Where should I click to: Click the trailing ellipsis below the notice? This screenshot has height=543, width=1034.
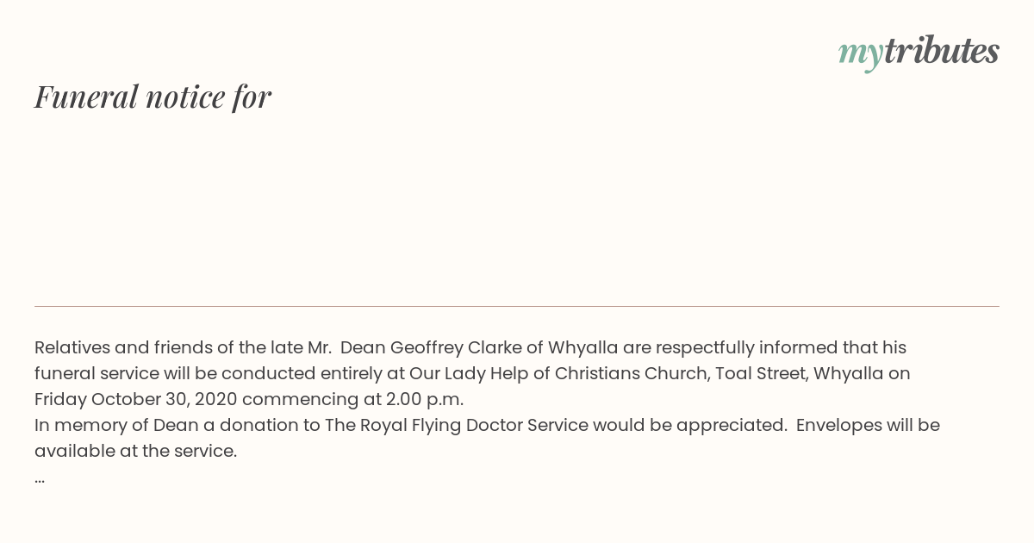(40, 479)
